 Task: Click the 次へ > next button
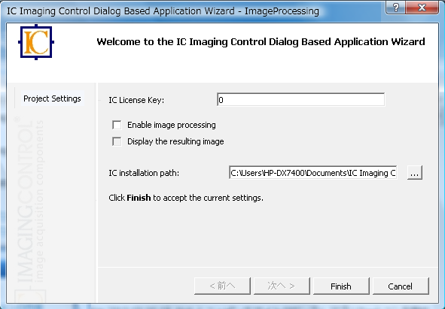[282, 286]
